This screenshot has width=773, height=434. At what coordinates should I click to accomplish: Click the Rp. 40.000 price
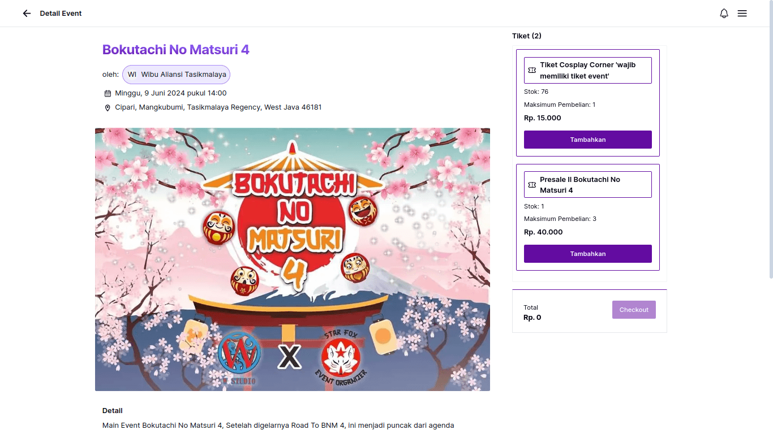(543, 232)
